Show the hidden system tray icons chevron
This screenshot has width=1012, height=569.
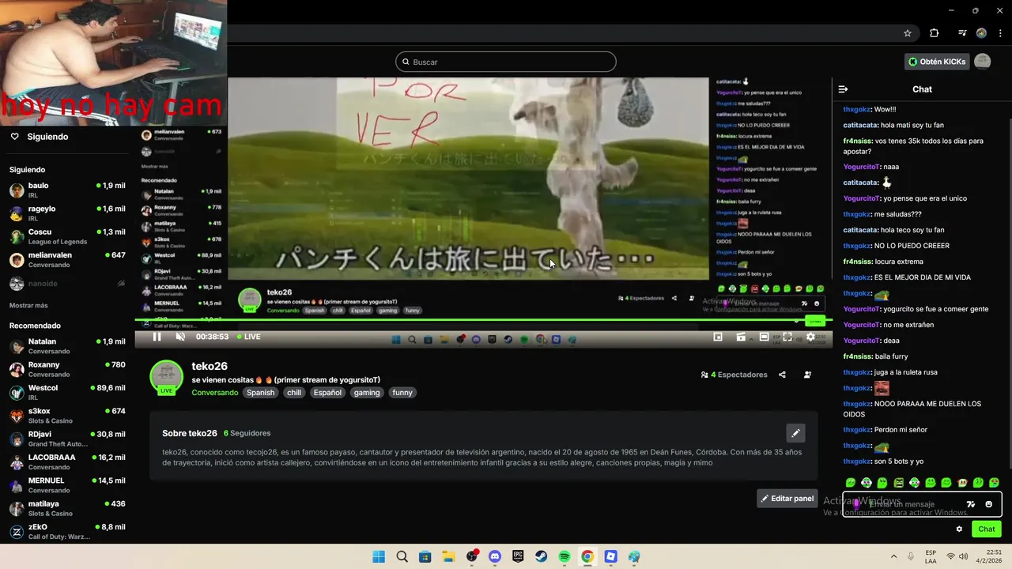[x=894, y=556]
